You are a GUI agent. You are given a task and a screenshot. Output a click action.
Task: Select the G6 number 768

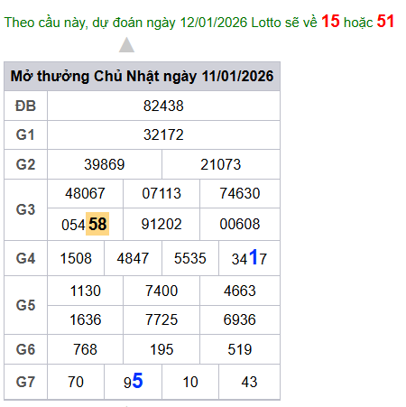(x=85, y=349)
